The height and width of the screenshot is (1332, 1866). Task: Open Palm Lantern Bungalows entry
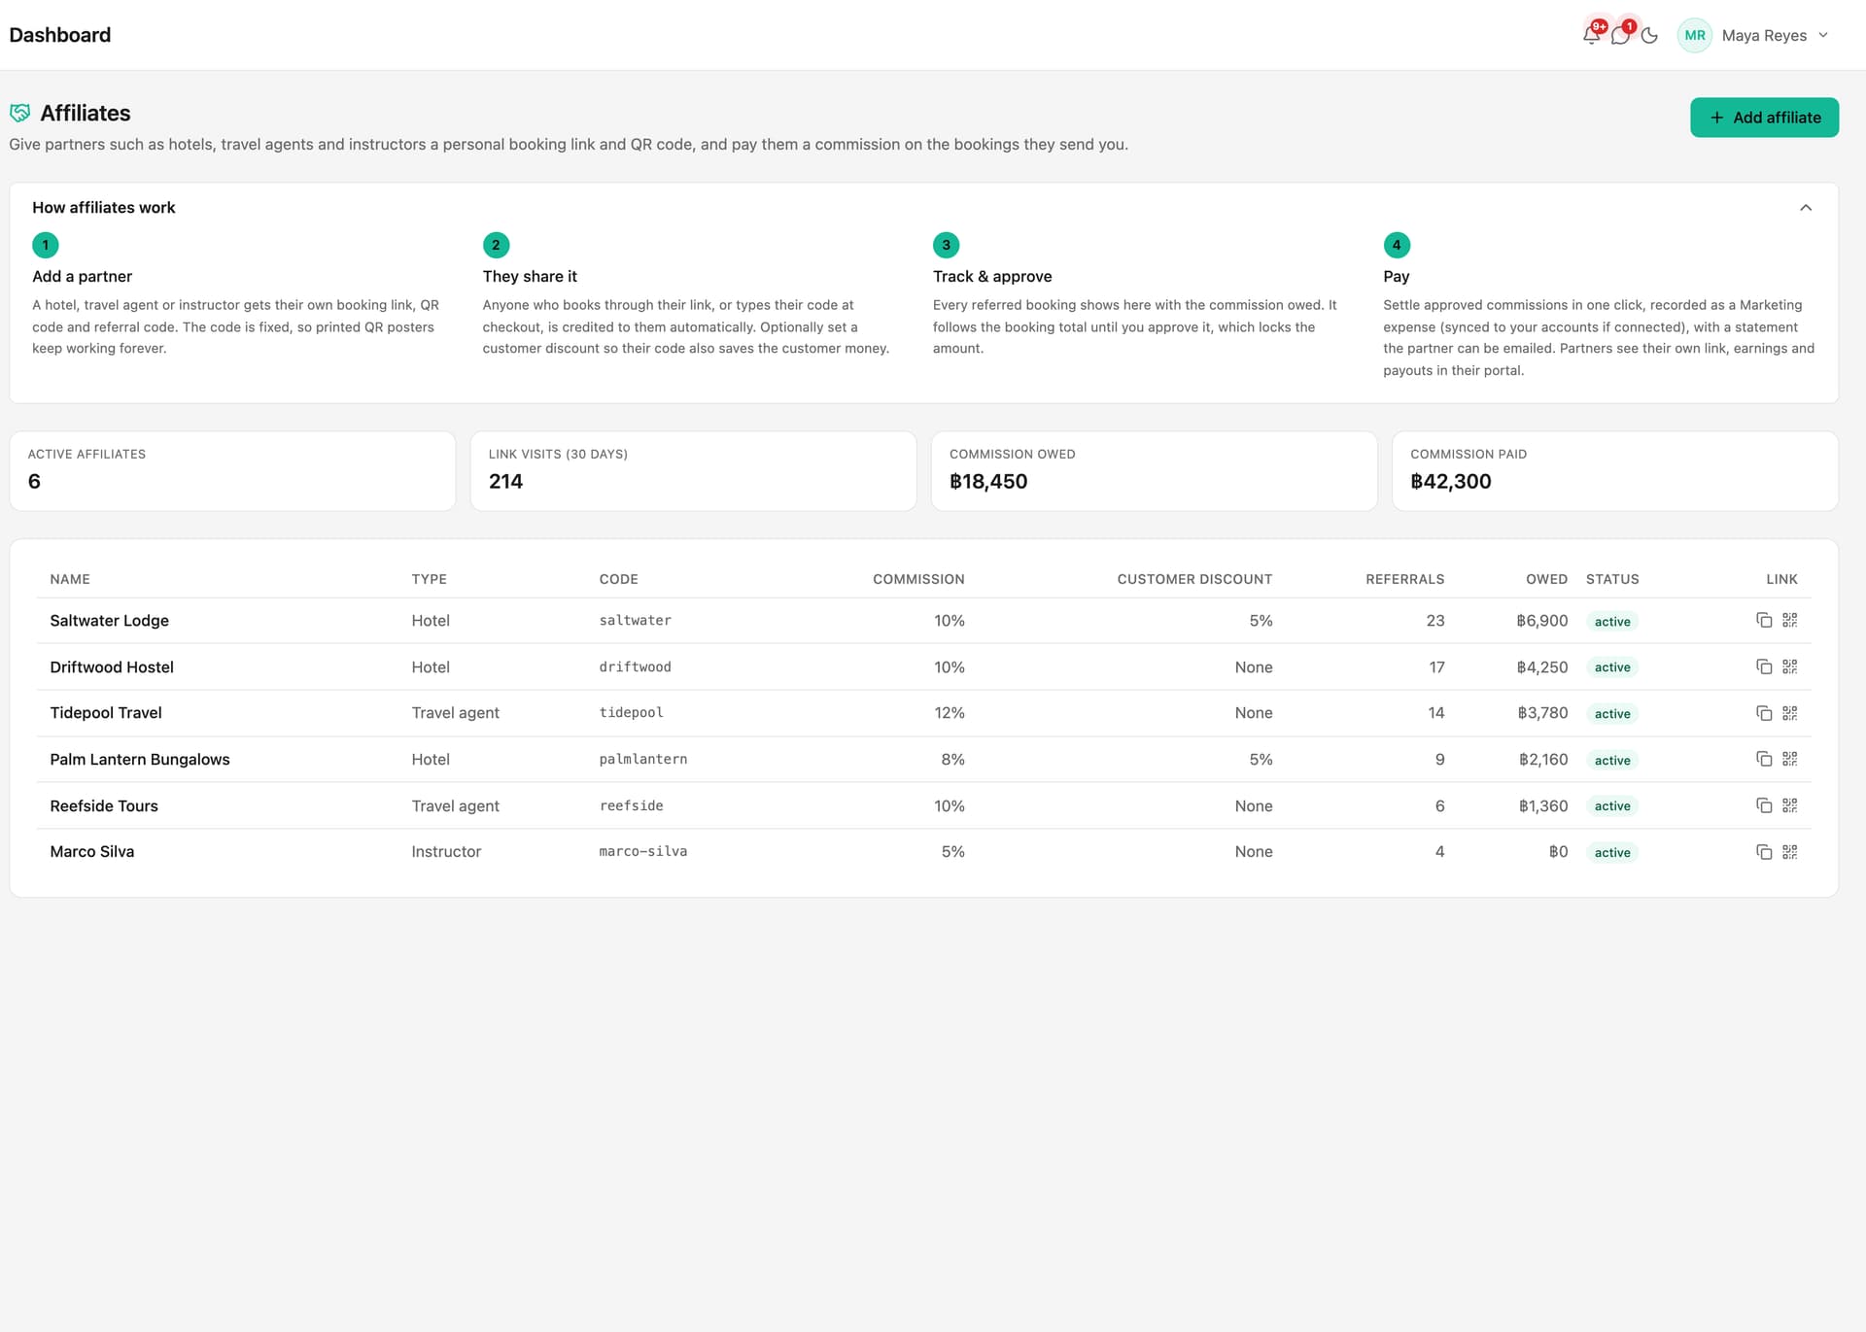(x=140, y=760)
